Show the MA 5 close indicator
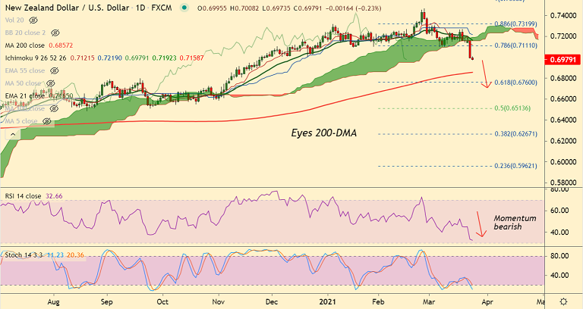Viewport: 583px width, 309px height. pyautogui.click(x=46, y=121)
